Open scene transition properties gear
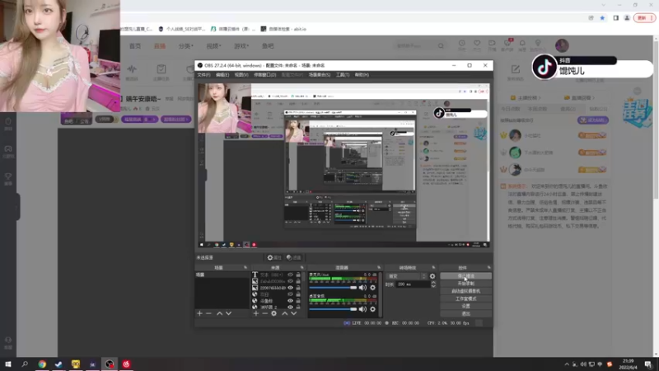 (x=432, y=276)
